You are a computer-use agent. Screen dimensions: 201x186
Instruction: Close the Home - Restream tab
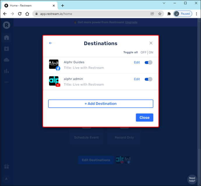[x=54, y=6]
